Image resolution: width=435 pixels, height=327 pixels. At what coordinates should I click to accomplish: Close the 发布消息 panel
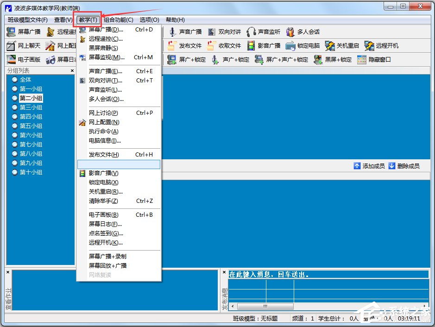click(x=224, y=272)
